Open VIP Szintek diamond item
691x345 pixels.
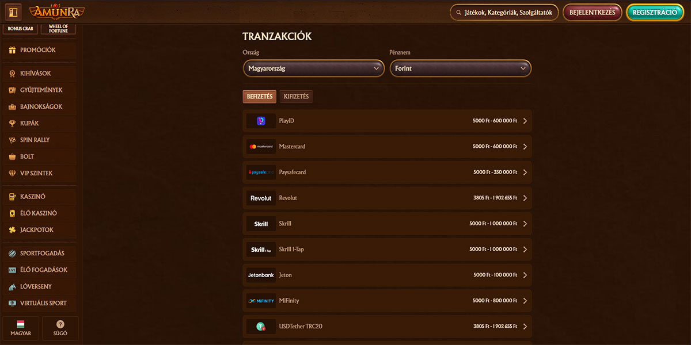[12, 173]
